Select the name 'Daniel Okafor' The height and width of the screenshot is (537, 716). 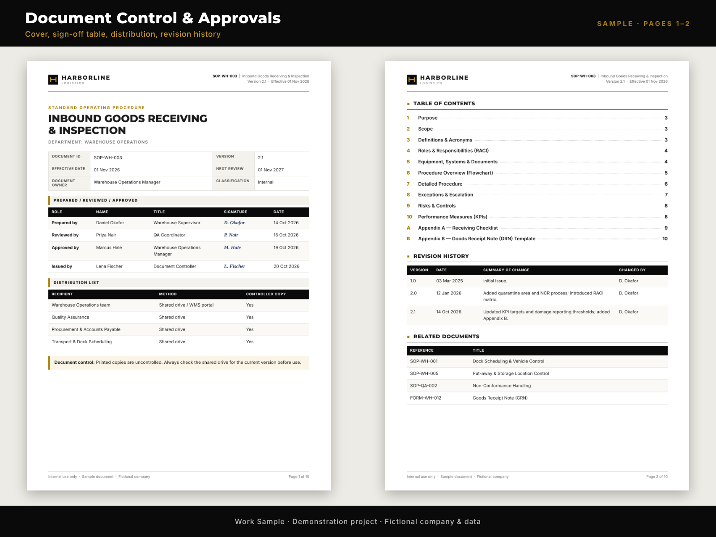tap(110, 223)
